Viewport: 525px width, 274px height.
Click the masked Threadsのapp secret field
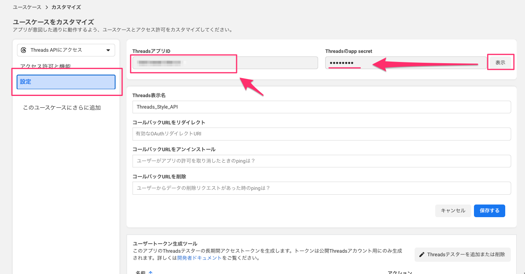point(406,63)
